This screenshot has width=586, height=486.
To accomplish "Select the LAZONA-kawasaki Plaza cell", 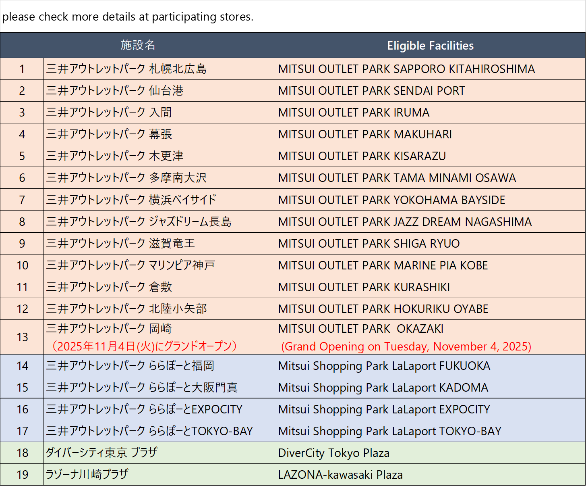I will tap(340, 475).
